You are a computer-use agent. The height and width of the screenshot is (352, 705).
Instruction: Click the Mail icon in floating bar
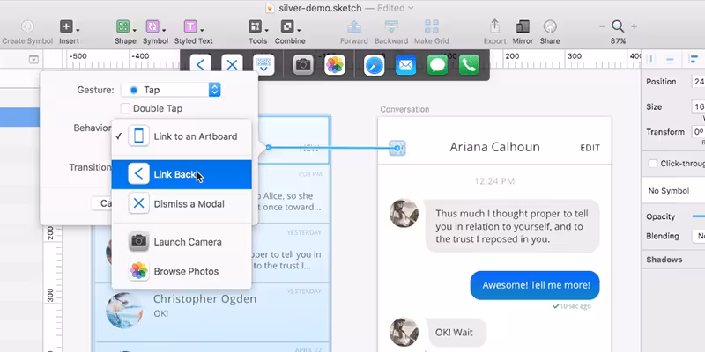pos(405,65)
